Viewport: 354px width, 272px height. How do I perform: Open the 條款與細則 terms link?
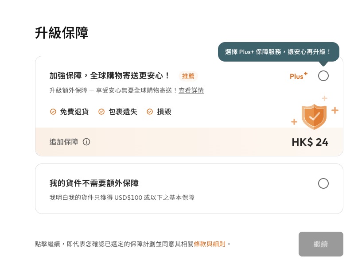click(210, 244)
